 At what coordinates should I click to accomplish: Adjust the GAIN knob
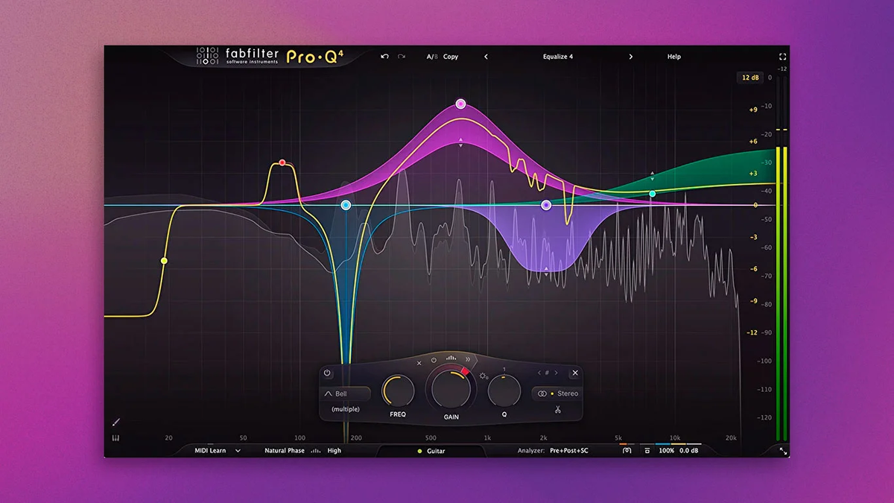tap(451, 387)
